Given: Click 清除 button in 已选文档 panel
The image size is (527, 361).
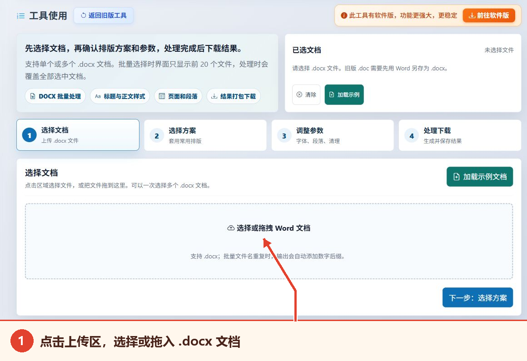Looking at the screenshot, I should tap(306, 95).
